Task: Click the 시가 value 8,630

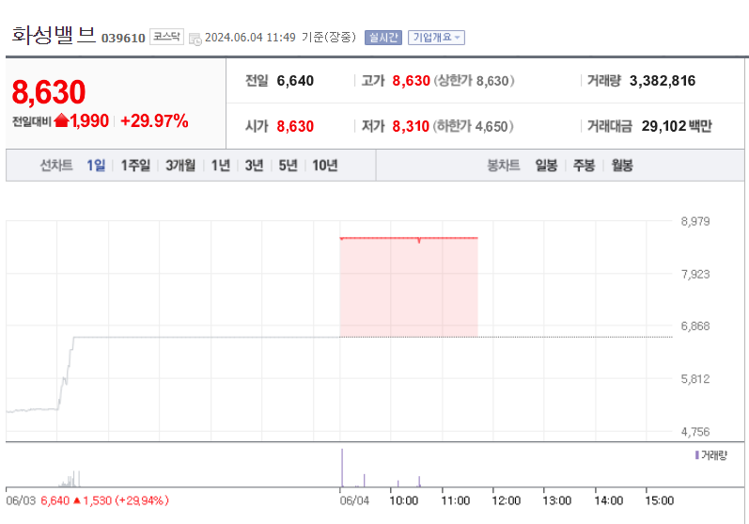Action: [295, 126]
